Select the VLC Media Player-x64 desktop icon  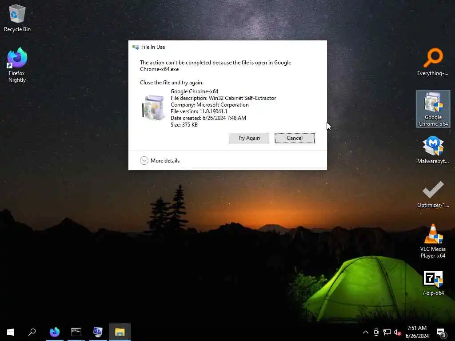[x=433, y=241]
